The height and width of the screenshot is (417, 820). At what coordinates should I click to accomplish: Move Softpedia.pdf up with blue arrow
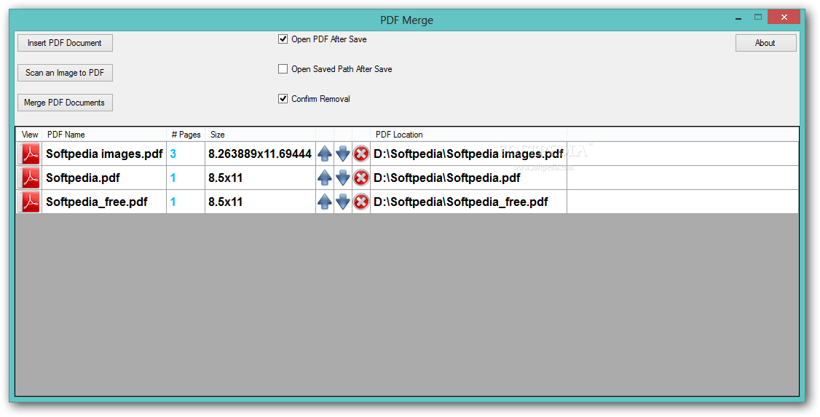(x=325, y=178)
